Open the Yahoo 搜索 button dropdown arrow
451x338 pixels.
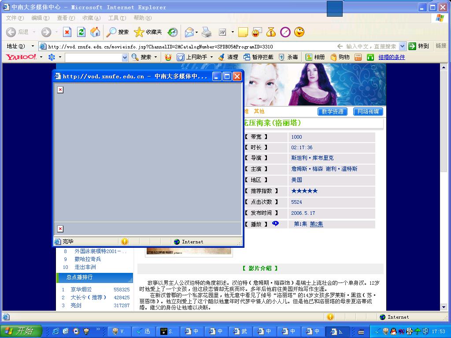155,57
